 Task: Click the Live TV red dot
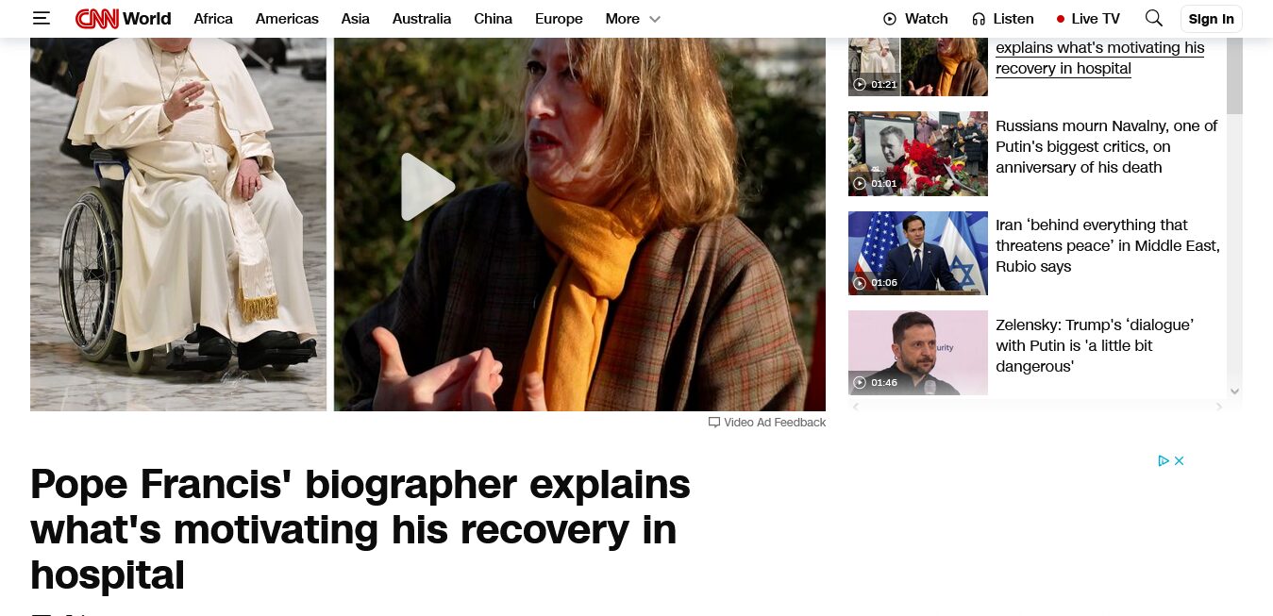(x=1061, y=19)
